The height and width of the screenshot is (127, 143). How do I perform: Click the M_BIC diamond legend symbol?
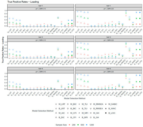68,104
